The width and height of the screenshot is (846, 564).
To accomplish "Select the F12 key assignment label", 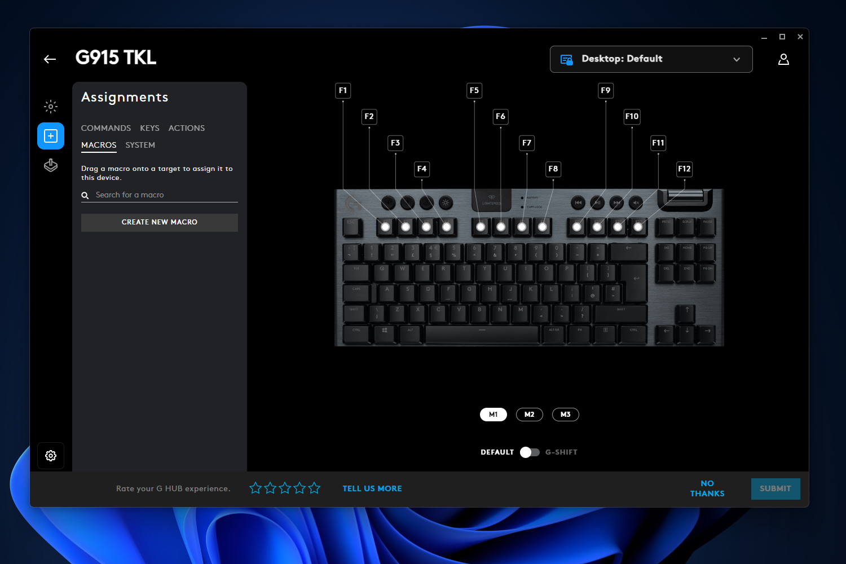I will [684, 169].
